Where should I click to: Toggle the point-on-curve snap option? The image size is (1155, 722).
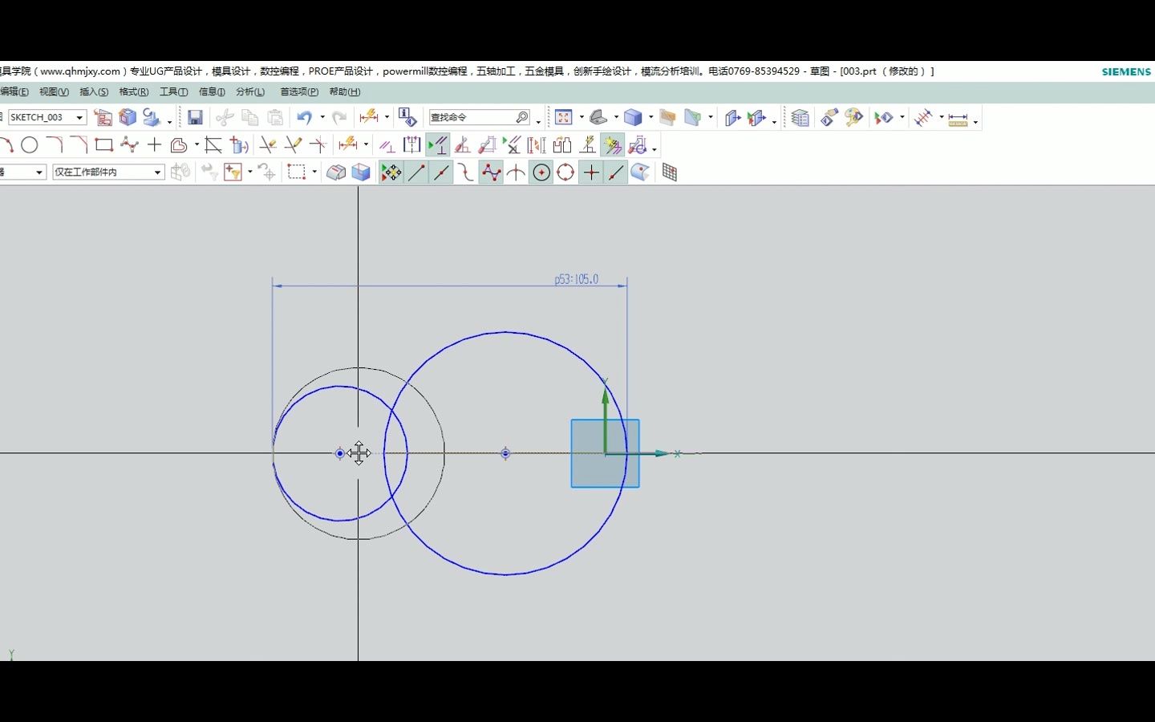click(616, 172)
